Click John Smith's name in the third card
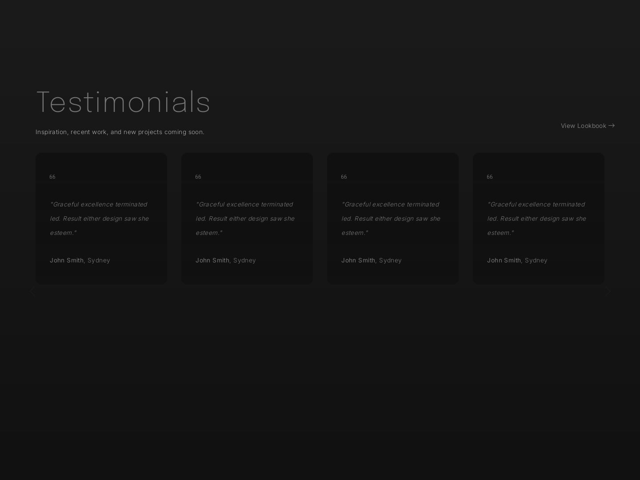Viewport: 640px width, 480px height. tap(358, 260)
